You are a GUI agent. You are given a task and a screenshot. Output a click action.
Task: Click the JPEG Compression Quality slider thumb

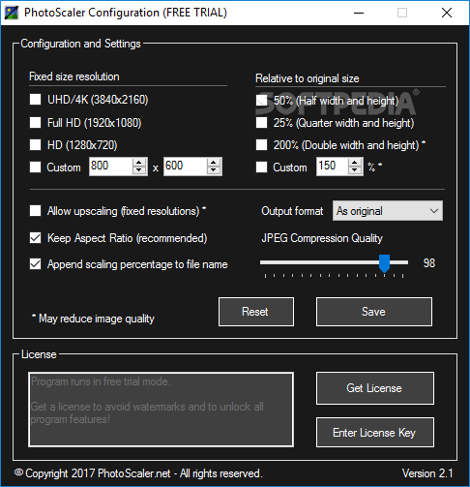(x=384, y=263)
